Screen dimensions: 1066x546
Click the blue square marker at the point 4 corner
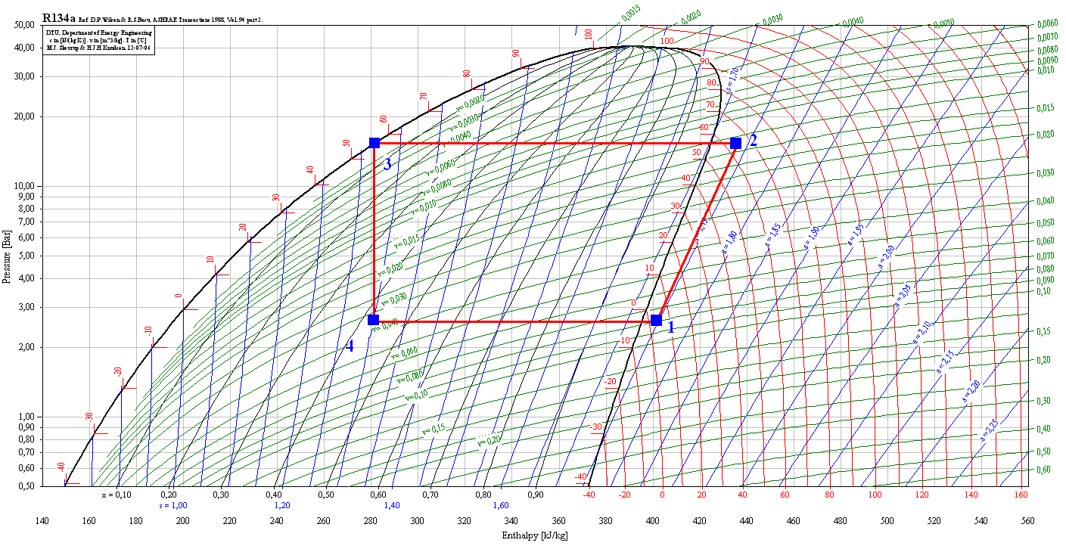click(373, 320)
